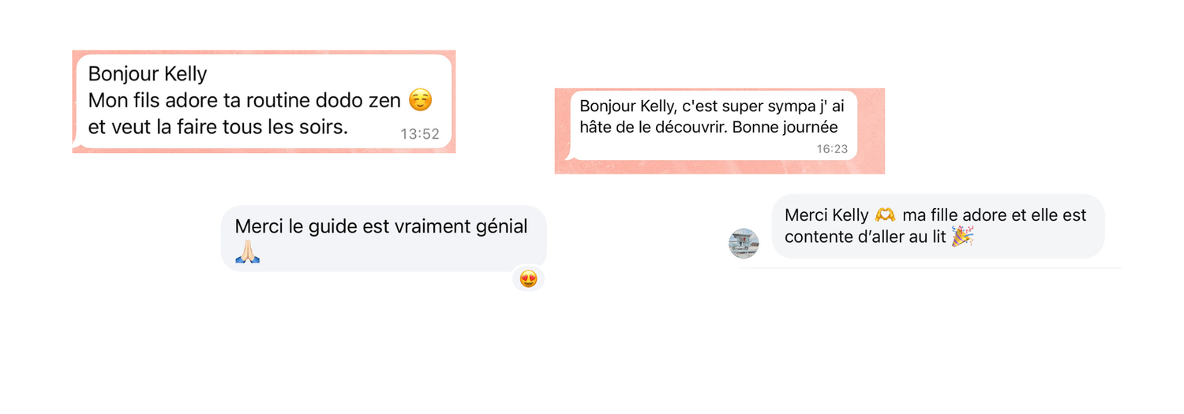
Task: Click the smiling face emoji after "dodo zen"
Action: click(421, 100)
